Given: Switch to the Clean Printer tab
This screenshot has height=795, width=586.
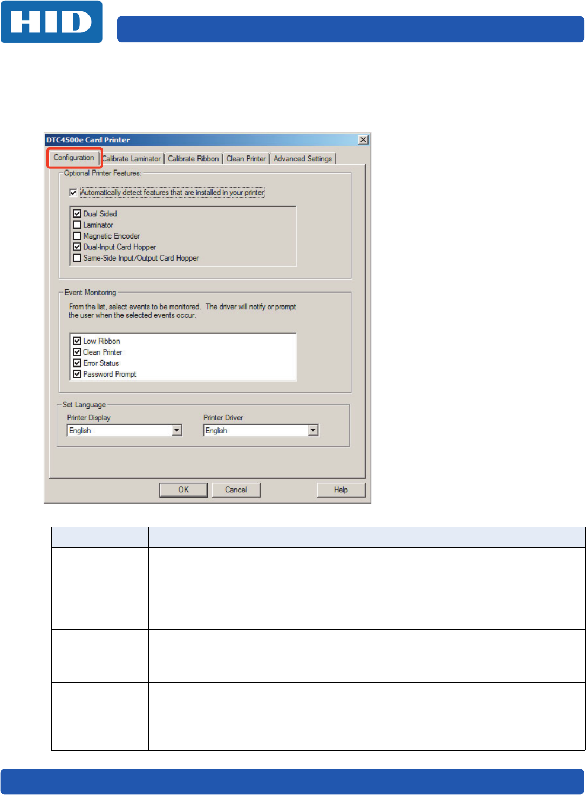Looking at the screenshot, I should coord(246,159).
